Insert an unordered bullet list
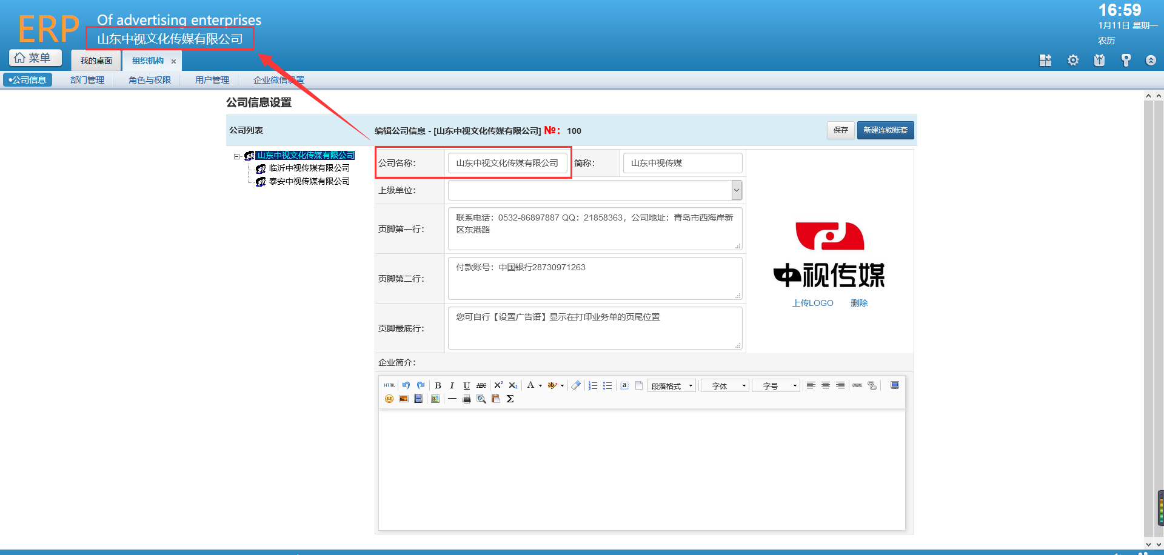The width and height of the screenshot is (1164, 555). (607, 385)
